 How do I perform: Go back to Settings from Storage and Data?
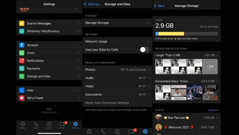point(92,4)
